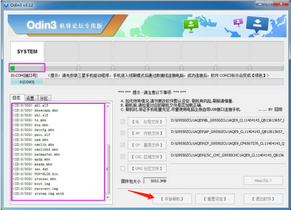
Task: Click the 0:[COM3] port field
Action: pyautogui.click(x=27, y=82)
